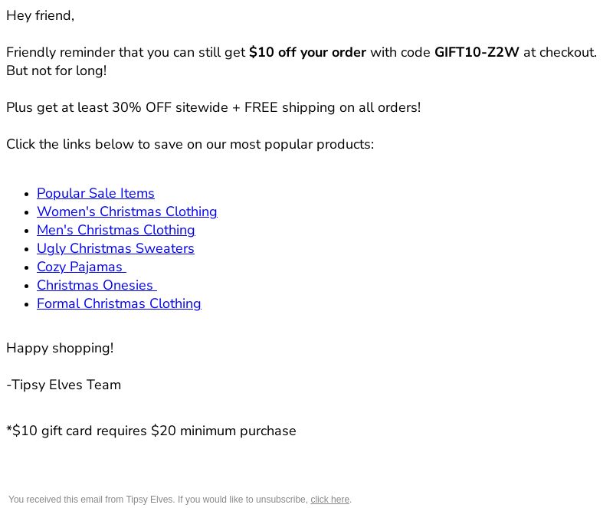Screen dimensions: 613x508
Task: Click the unsubscribe 'click here' link
Action: 330,500
